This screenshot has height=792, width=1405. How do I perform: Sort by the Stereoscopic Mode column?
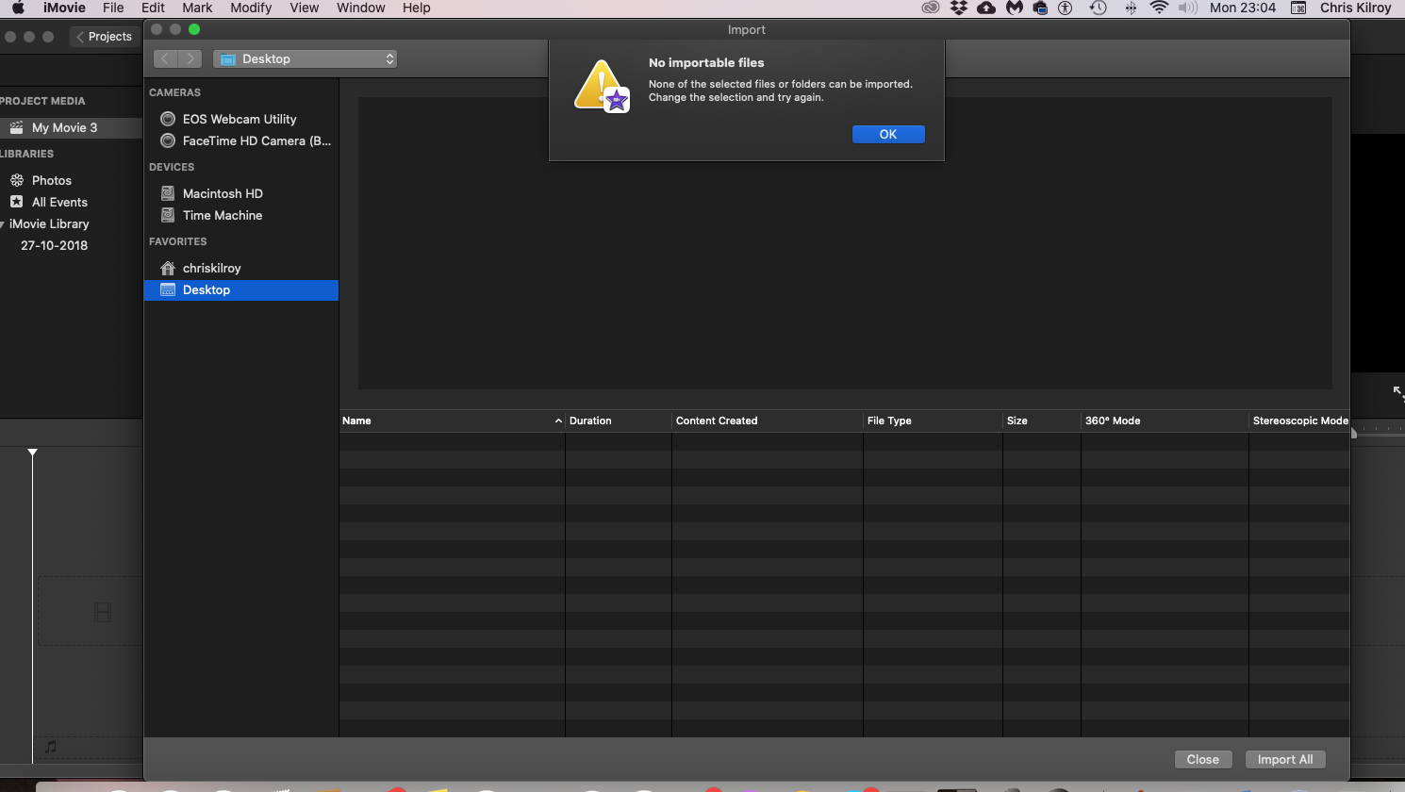tap(1299, 421)
